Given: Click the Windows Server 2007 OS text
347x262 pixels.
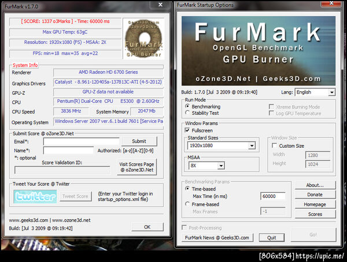Looking at the screenshot, I should click(x=109, y=121).
